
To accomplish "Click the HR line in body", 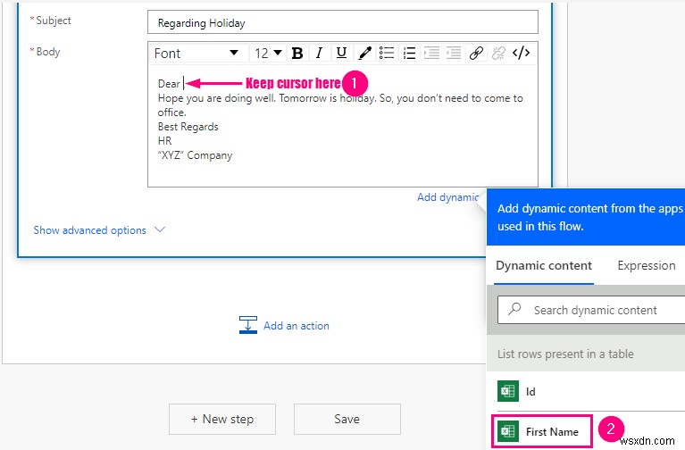I will 164,141.
